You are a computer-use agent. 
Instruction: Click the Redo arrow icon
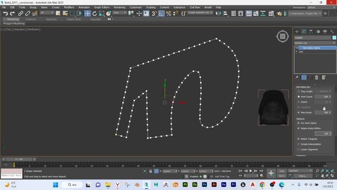13,14
